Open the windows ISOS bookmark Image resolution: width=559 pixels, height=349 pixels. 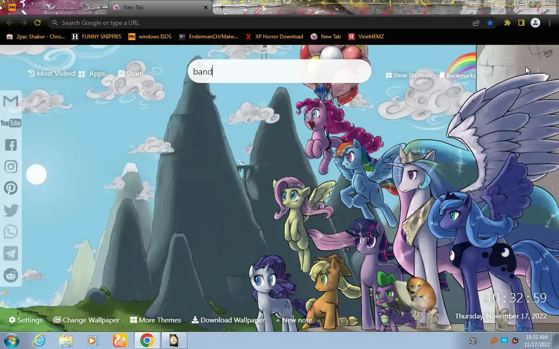click(150, 37)
